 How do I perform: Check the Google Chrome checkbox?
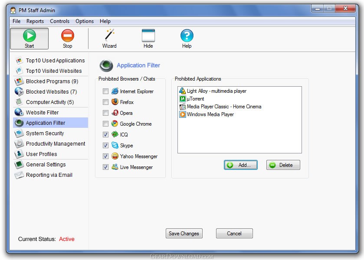(x=105, y=123)
